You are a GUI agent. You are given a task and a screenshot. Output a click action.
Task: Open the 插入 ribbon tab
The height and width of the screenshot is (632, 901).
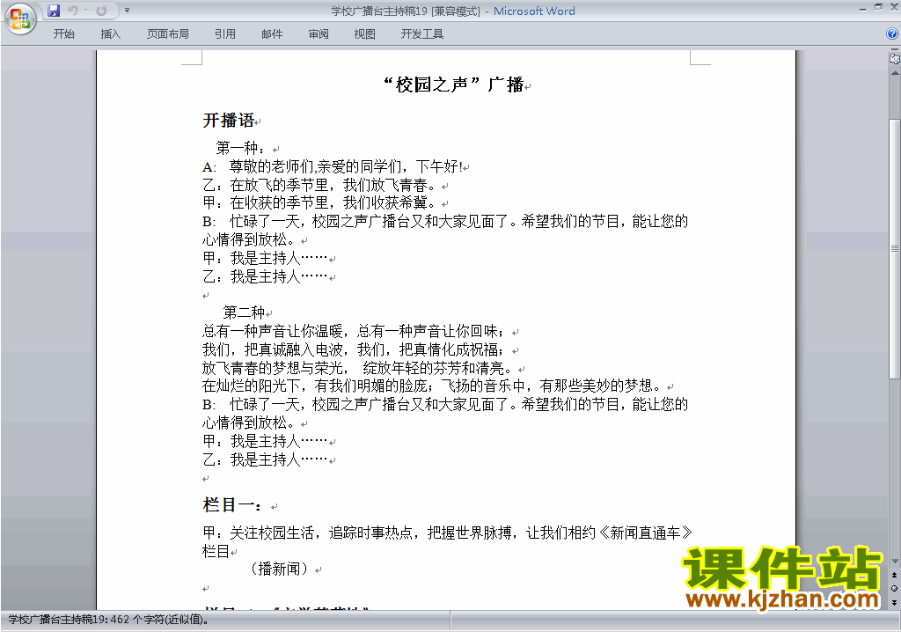tap(110, 34)
